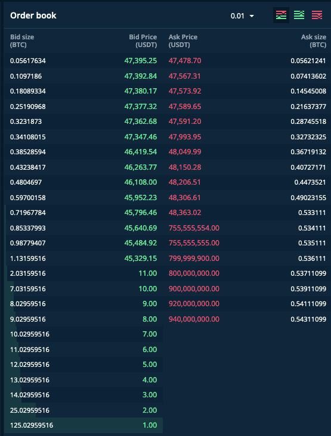Select bid price 47,395.25
The image size is (331, 436).
click(141, 61)
